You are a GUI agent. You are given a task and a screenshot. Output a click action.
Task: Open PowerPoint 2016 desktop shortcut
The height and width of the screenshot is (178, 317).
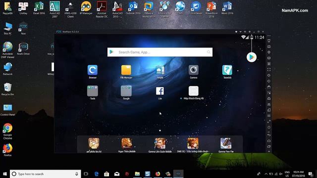[x=211, y=9]
